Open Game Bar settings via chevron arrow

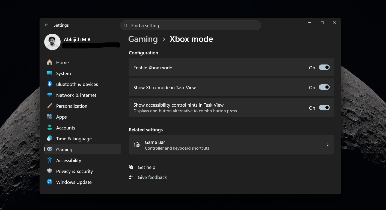[x=328, y=145]
